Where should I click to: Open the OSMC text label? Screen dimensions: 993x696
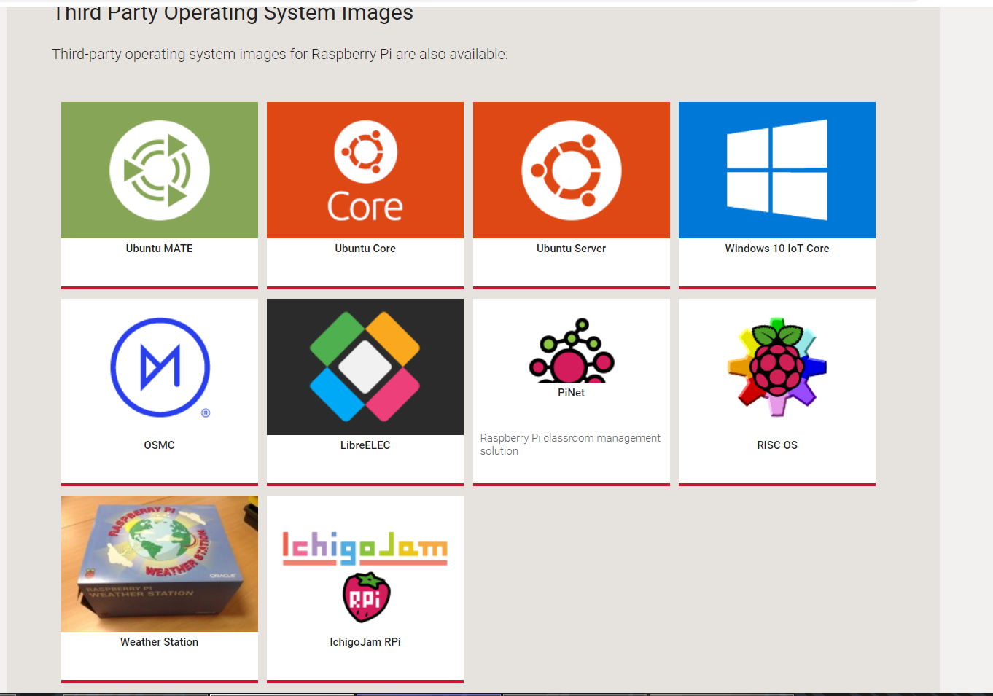pyautogui.click(x=160, y=445)
